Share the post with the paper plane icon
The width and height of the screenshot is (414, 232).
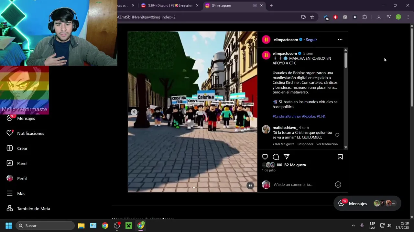point(287,157)
